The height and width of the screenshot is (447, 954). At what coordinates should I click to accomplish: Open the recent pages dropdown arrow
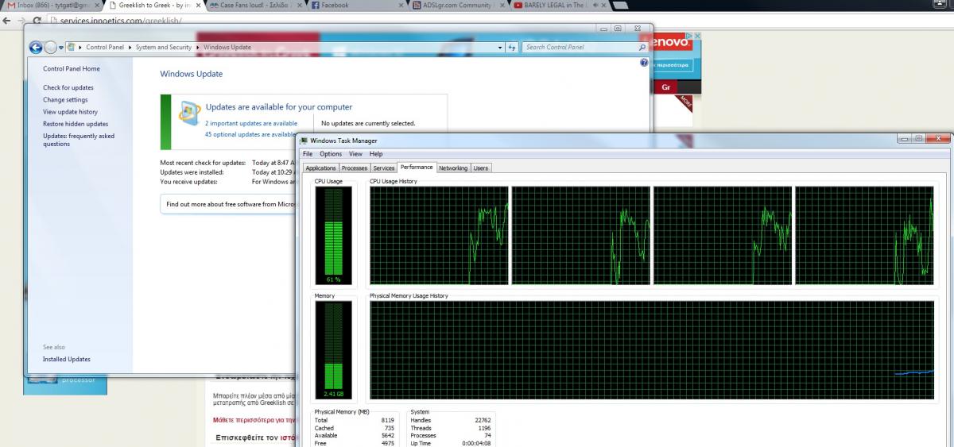(61, 48)
